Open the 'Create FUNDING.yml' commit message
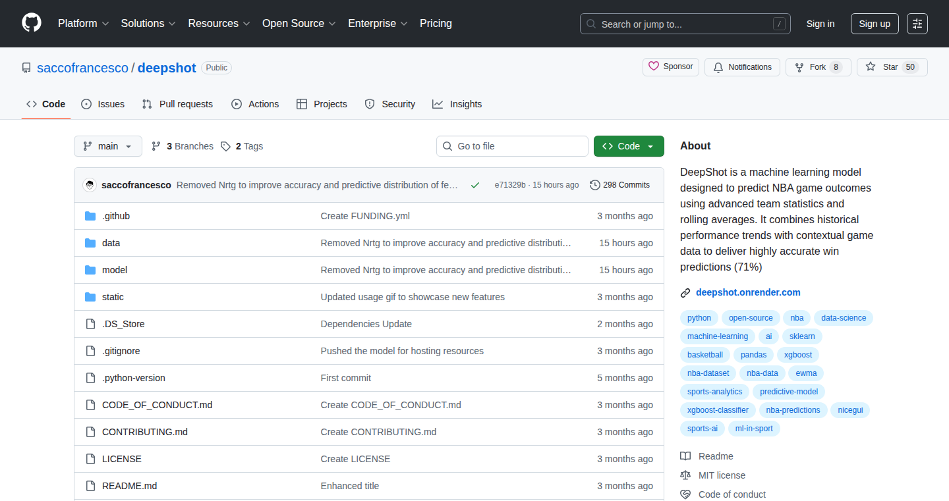Screen dimensions: 949x501 click(365, 216)
